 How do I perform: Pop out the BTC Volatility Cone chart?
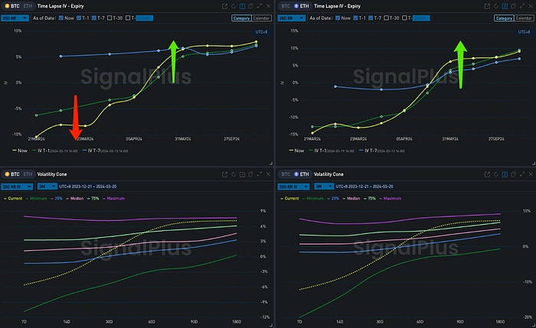(x=224, y=174)
